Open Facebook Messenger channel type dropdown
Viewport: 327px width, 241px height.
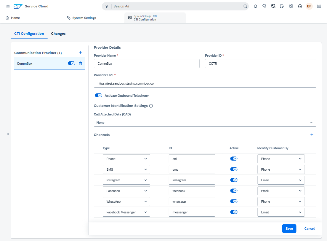126,212
